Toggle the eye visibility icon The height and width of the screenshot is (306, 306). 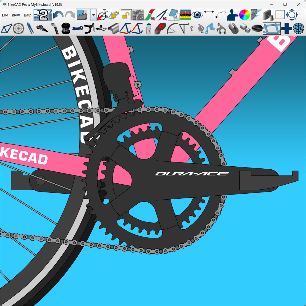[197, 15]
